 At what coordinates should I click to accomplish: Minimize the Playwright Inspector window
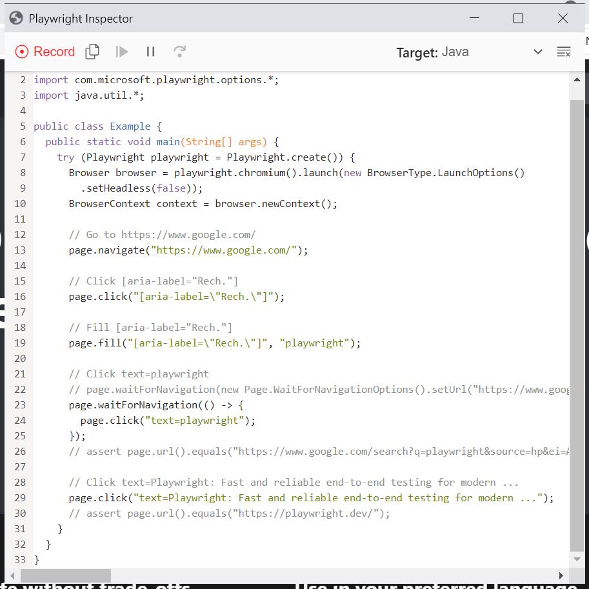coord(474,18)
